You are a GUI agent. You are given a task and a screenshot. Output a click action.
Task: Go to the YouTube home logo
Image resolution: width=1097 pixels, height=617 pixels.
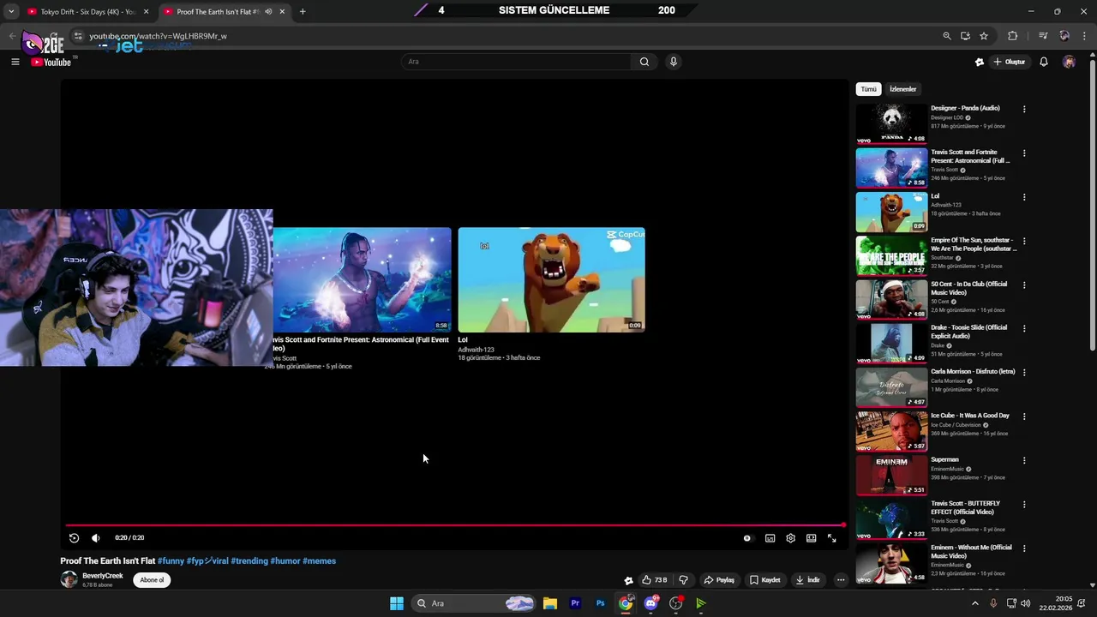point(51,62)
